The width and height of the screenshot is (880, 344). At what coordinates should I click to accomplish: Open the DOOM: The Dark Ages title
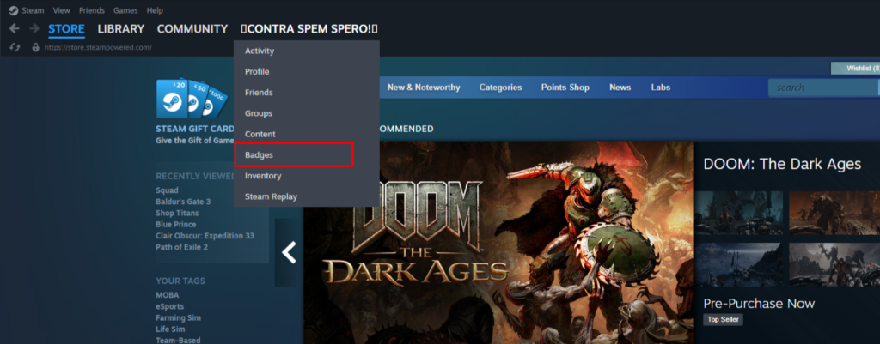782,164
